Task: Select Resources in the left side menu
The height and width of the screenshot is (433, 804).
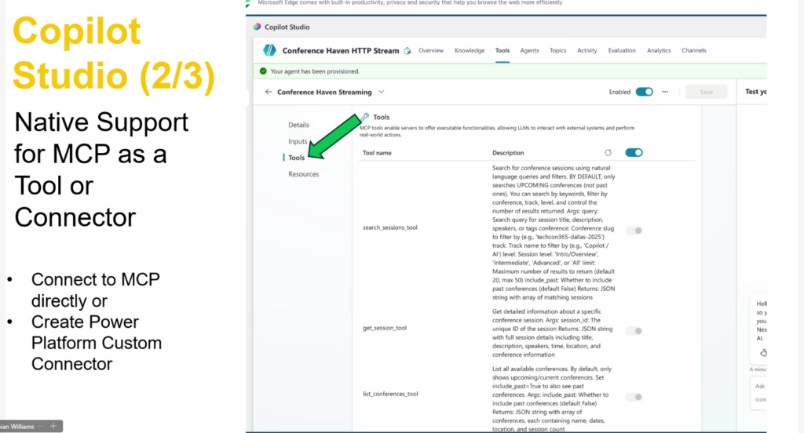Action: click(x=303, y=173)
